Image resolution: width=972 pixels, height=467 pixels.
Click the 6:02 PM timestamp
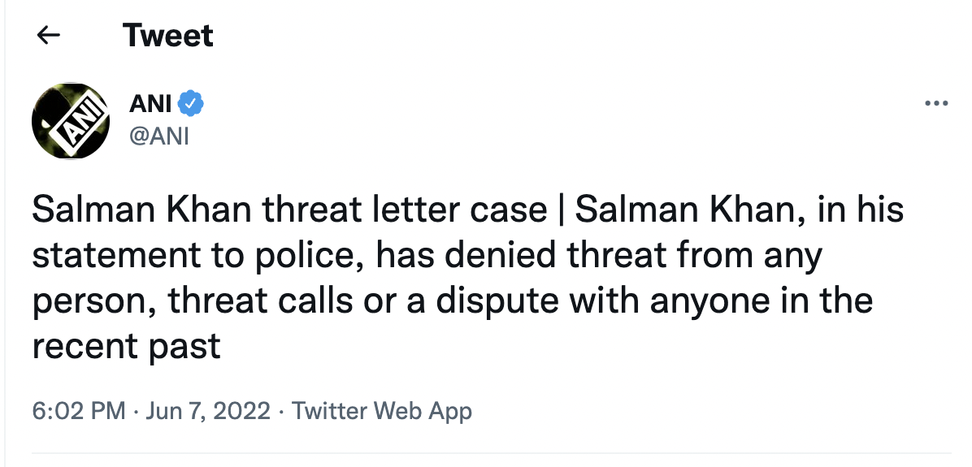(79, 411)
